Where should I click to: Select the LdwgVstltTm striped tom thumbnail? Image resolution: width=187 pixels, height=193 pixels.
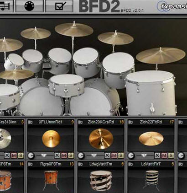tap(101, 181)
